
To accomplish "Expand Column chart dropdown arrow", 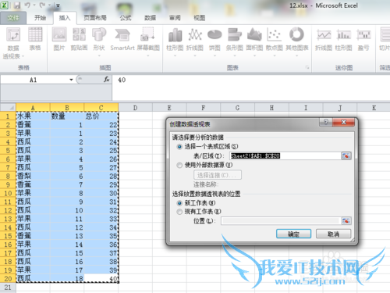I will coord(175,55).
